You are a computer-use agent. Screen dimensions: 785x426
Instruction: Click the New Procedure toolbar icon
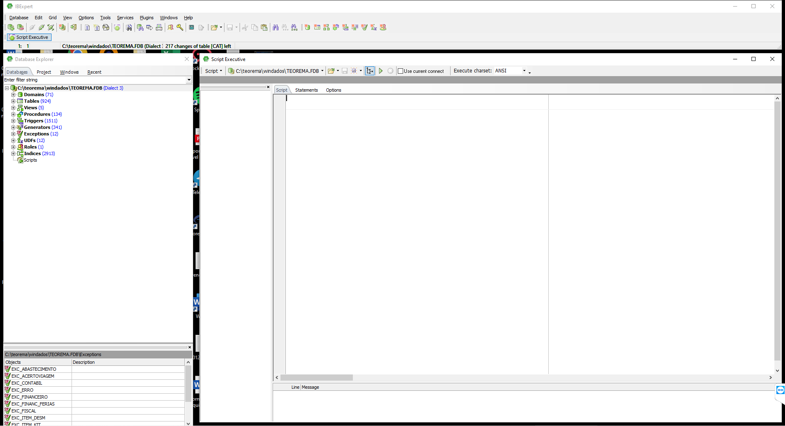coord(336,27)
